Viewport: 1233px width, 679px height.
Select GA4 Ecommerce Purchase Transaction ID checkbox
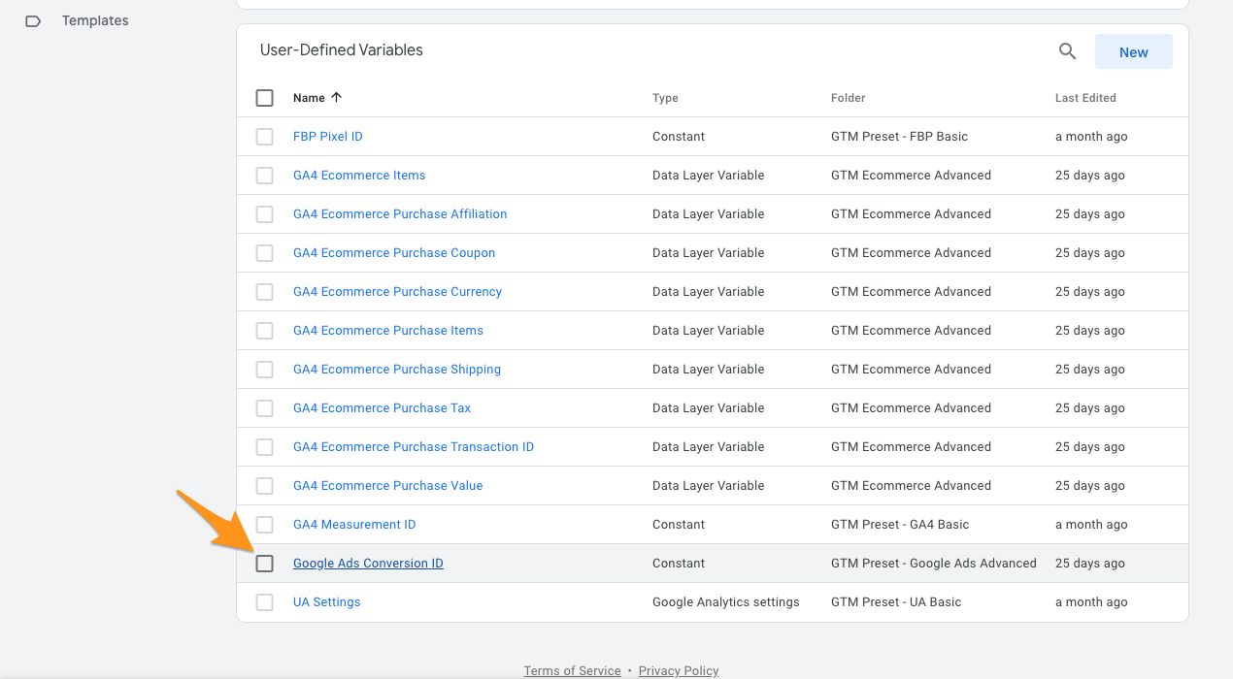[x=265, y=447]
